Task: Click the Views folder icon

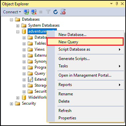Action: pyautogui.click(x=30, y=49)
